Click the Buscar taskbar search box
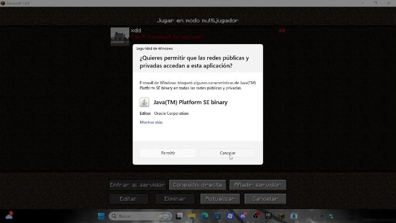 140,216
